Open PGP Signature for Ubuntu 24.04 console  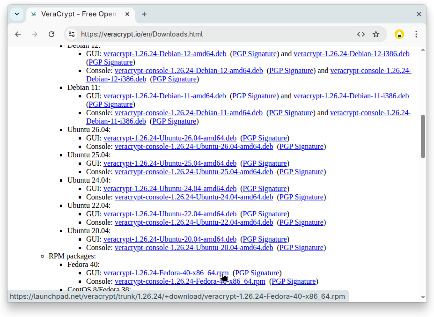click(x=302, y=197)
